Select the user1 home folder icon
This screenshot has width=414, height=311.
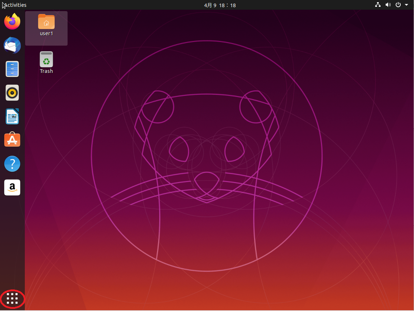tap(46, 22)
